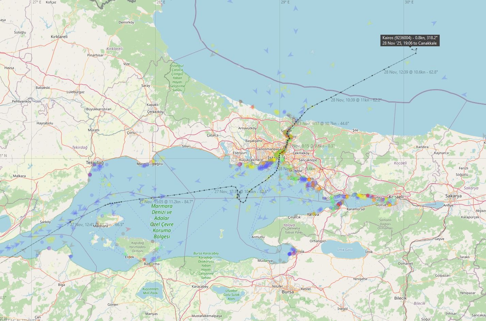Click the Kairos vessel info tooltip
The image size is (486, 321).
coord(409,40)
